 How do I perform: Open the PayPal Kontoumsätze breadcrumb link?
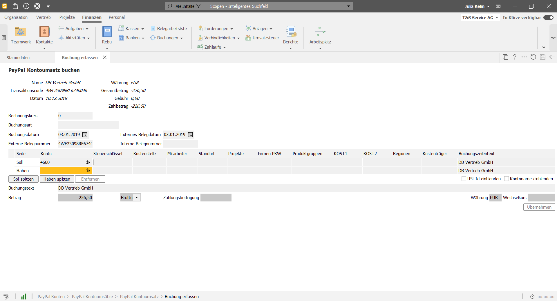point(92,297)
